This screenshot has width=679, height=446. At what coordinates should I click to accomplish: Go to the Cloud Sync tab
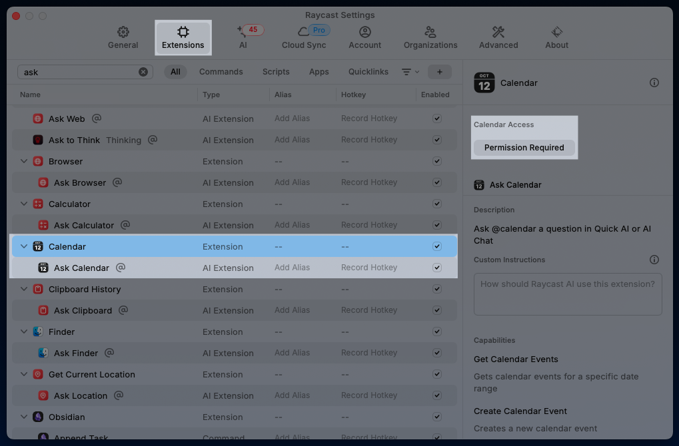tap(304, 38)
